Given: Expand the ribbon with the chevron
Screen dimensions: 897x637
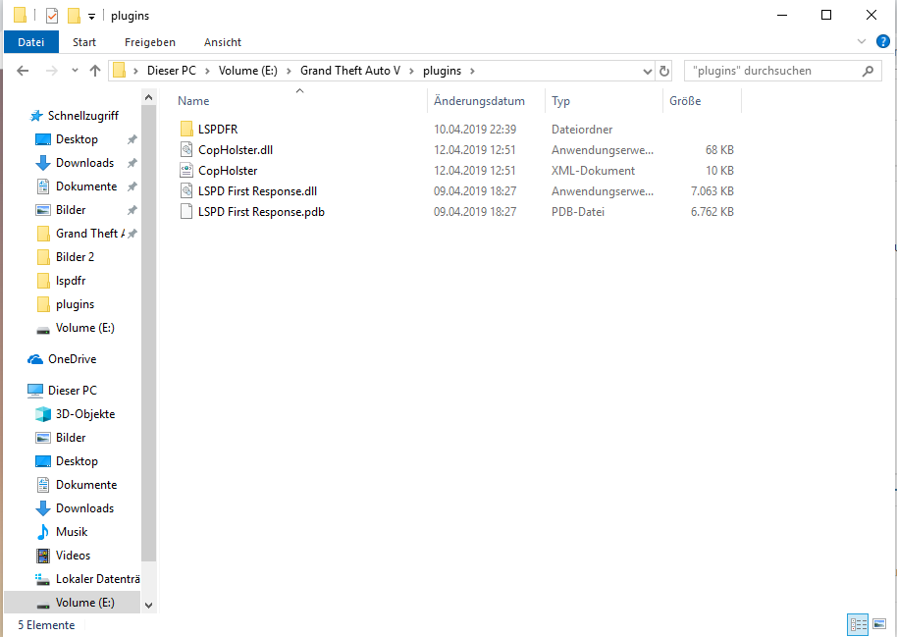Looking at the screenshot, I should (862, 42).
